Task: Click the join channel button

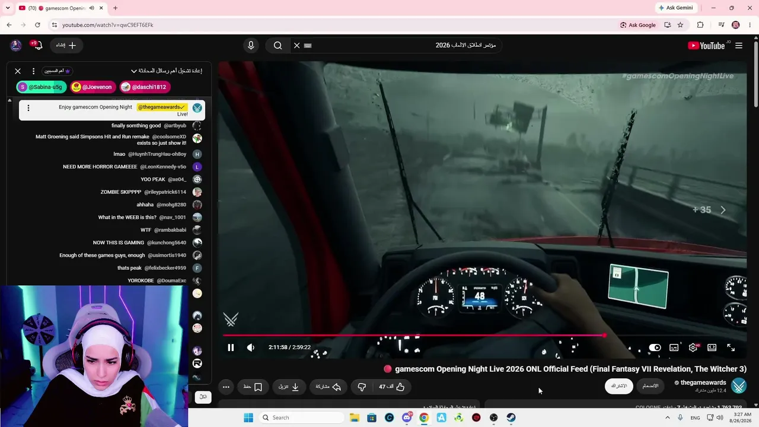Action: pyautogui.click(x=650, y=386)
